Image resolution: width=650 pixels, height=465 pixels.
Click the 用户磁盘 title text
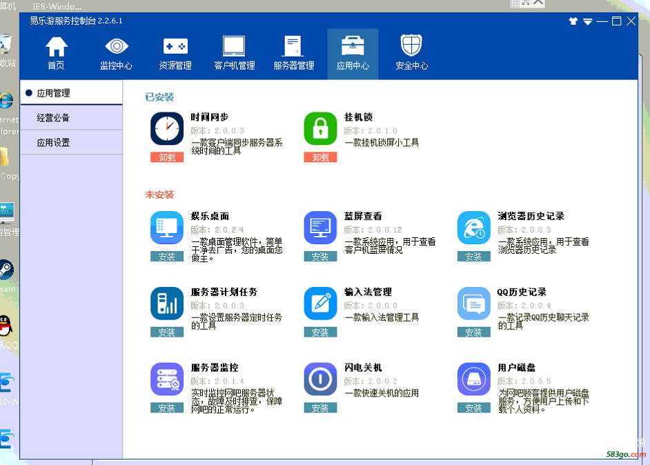click(517, 368)
